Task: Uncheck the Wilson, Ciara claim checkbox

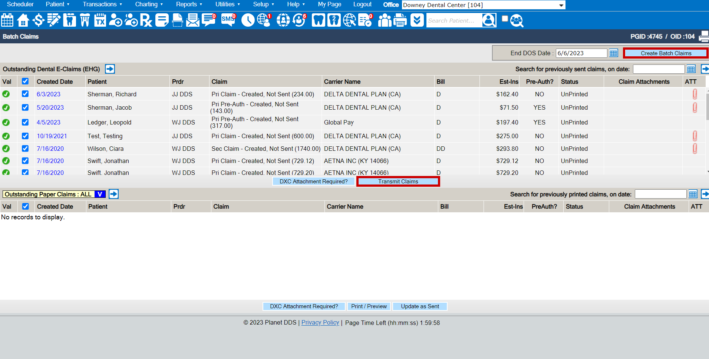Action: (x=25, y=149)
